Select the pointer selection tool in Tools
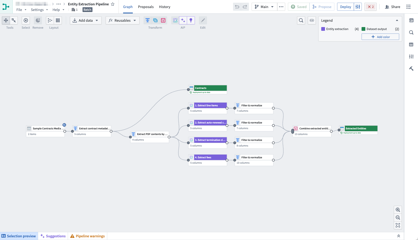Screen dimensions: 418x240 [x=14, y=20]
